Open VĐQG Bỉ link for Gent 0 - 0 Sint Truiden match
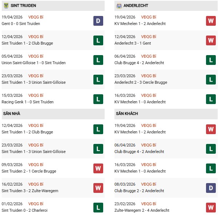Viewport: 218px width, 215px height. point(36,17)
